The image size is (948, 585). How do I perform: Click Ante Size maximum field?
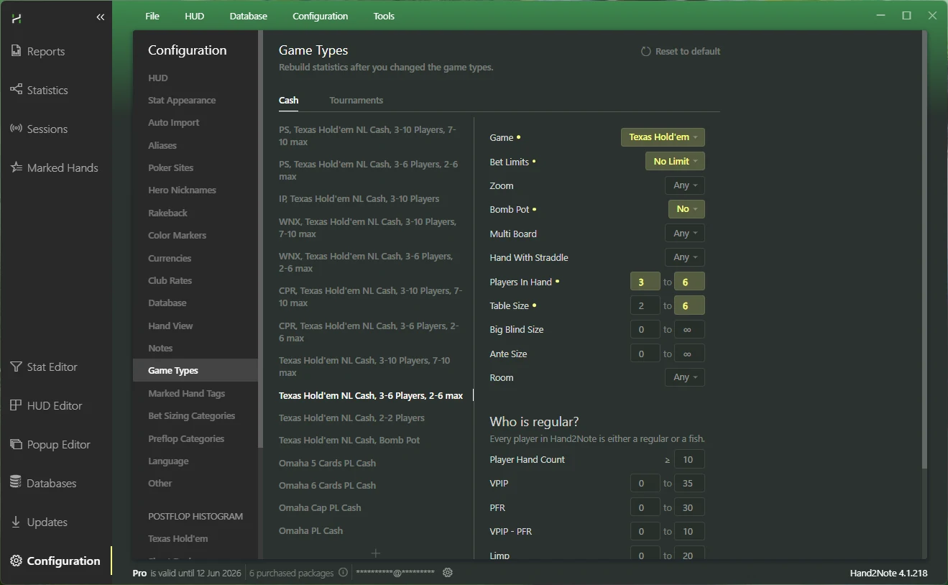click(x=689, y=354)
